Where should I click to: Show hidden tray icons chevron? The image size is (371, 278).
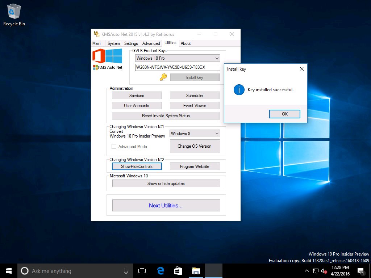pyautogui.click(x=307, y=271)
